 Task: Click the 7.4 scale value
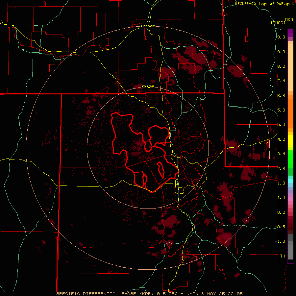tap(281, 81)
